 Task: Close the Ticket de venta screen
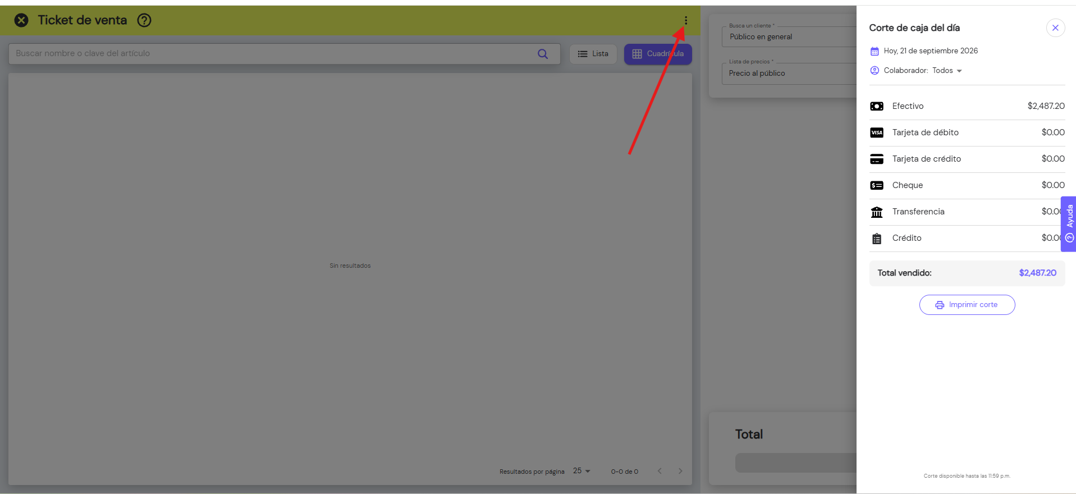(x=21, y=20)
